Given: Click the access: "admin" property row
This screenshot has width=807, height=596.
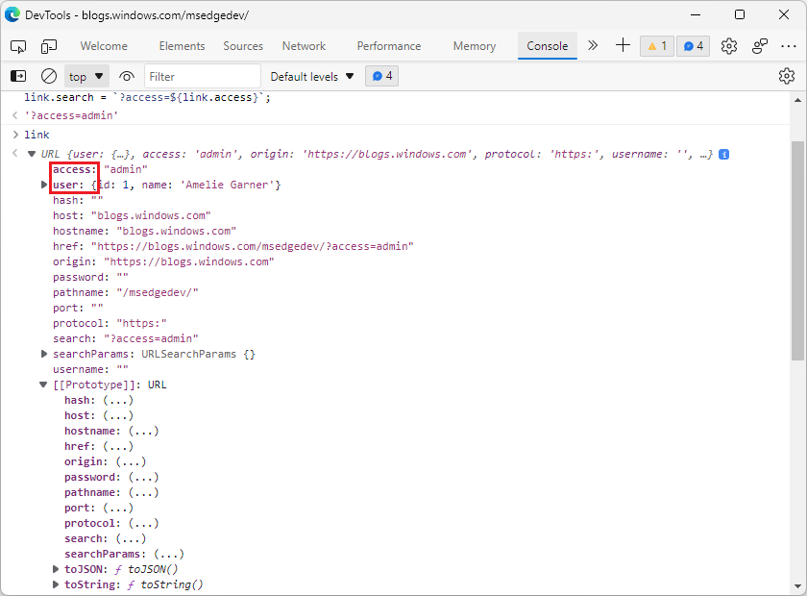Looking at the screenshot, I should [100, 169].
